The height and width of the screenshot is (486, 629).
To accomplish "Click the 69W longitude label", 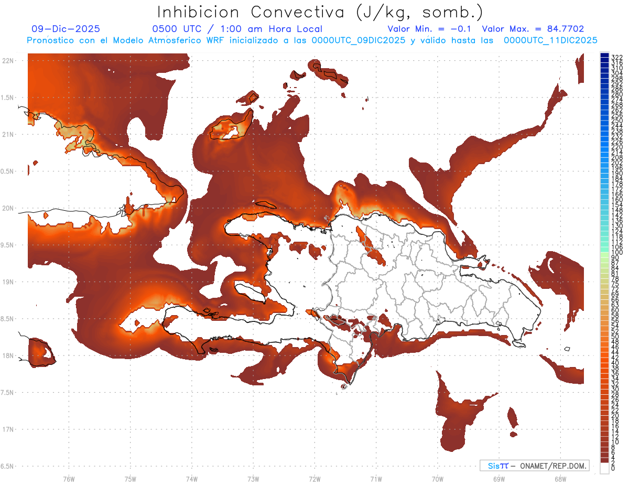I will pos(499,479).
